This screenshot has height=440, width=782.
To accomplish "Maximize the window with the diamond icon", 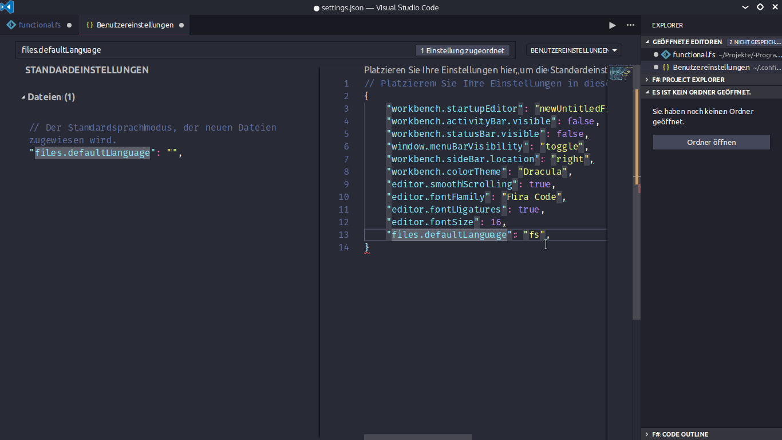I will 760,7.
